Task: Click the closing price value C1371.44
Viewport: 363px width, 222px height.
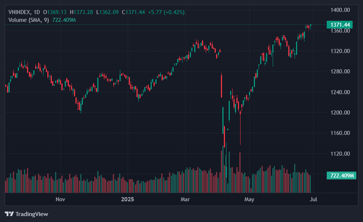Action: [x=135, y=12]
